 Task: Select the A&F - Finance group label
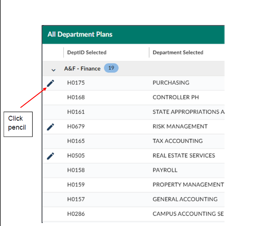tap(82, 68)
